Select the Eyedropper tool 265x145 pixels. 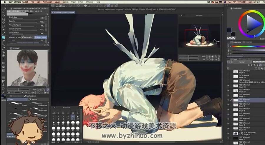coord(3,34)
